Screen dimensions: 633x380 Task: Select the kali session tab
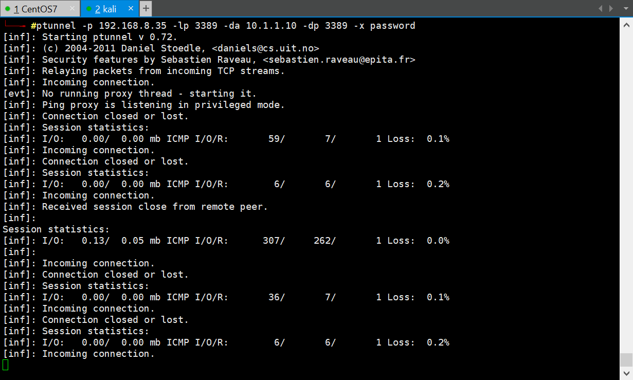[110, 9]
